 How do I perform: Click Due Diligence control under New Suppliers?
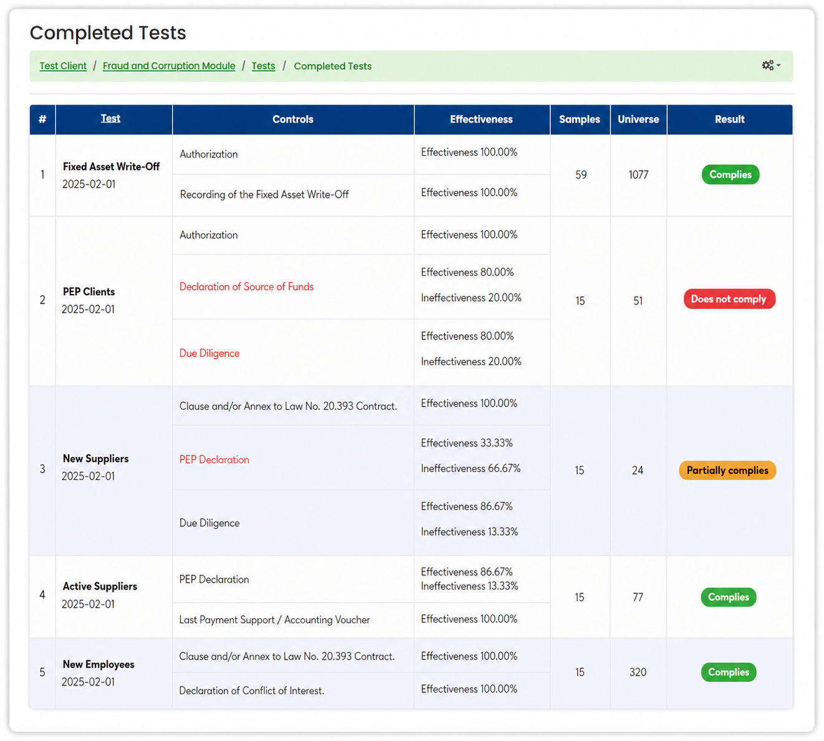[209, 523]
